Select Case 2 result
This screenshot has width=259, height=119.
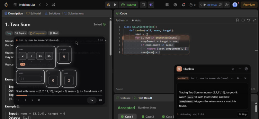[148, 117]
